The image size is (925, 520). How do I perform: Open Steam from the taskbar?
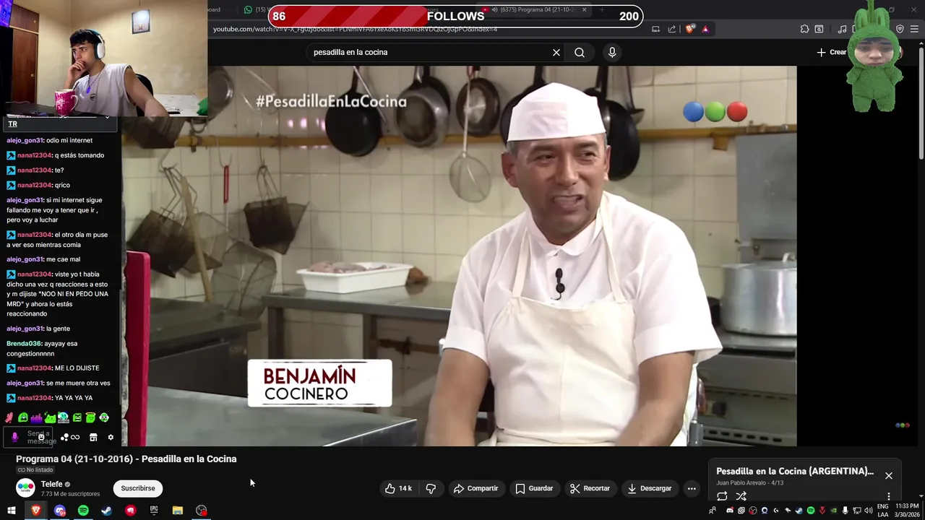pyautogui.click(x=106, y=511)
